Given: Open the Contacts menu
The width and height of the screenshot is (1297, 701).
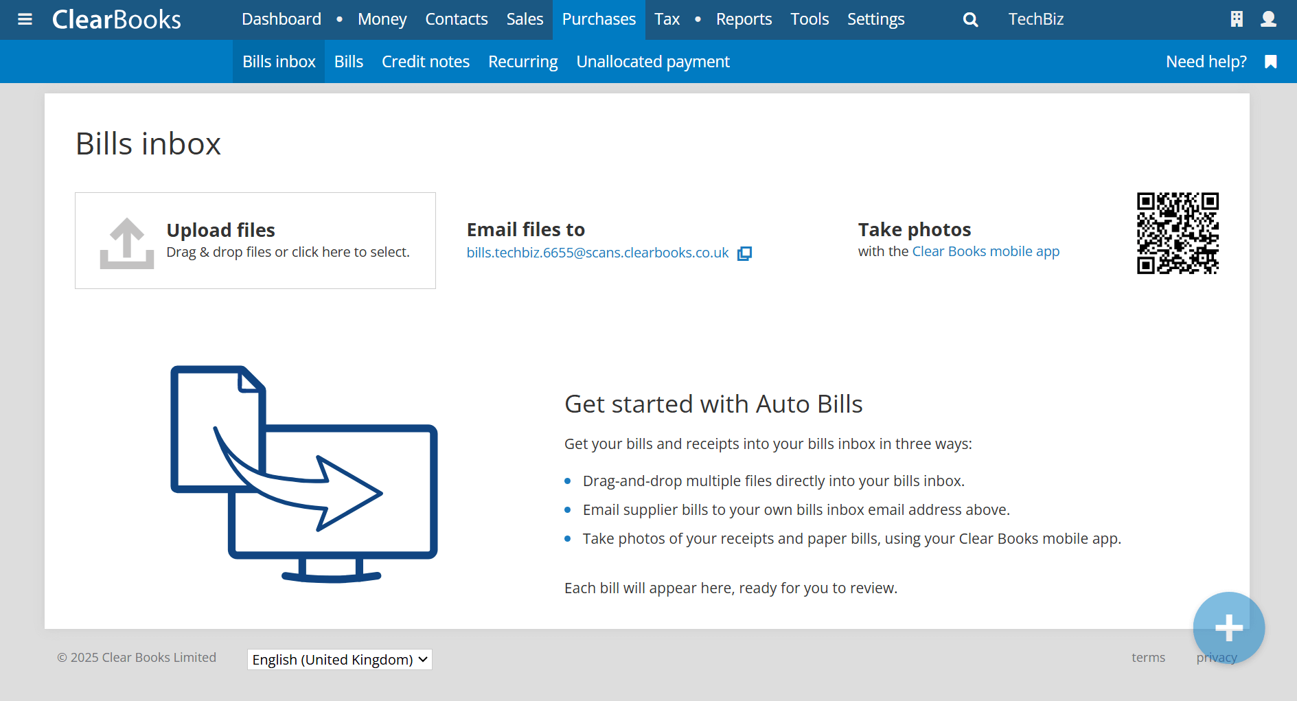Looking at the screenshot, I should pyautogui.click(x=457, y=19).
